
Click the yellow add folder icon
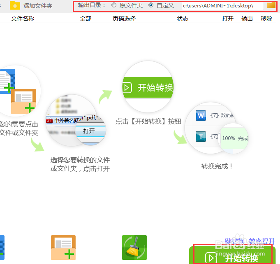(x=15, y=5)
